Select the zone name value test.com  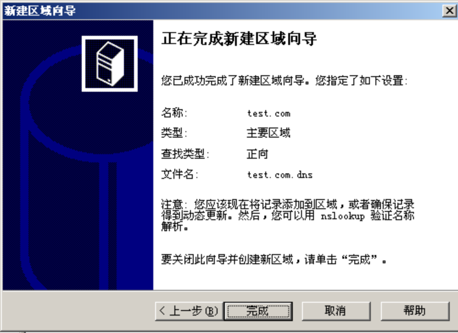(x=269, y=113)
